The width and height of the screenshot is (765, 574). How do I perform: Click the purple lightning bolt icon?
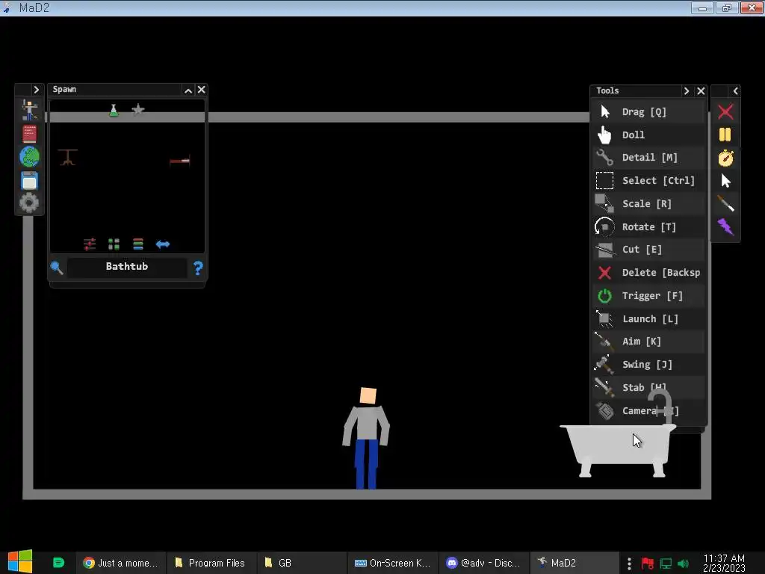[725, 226]
